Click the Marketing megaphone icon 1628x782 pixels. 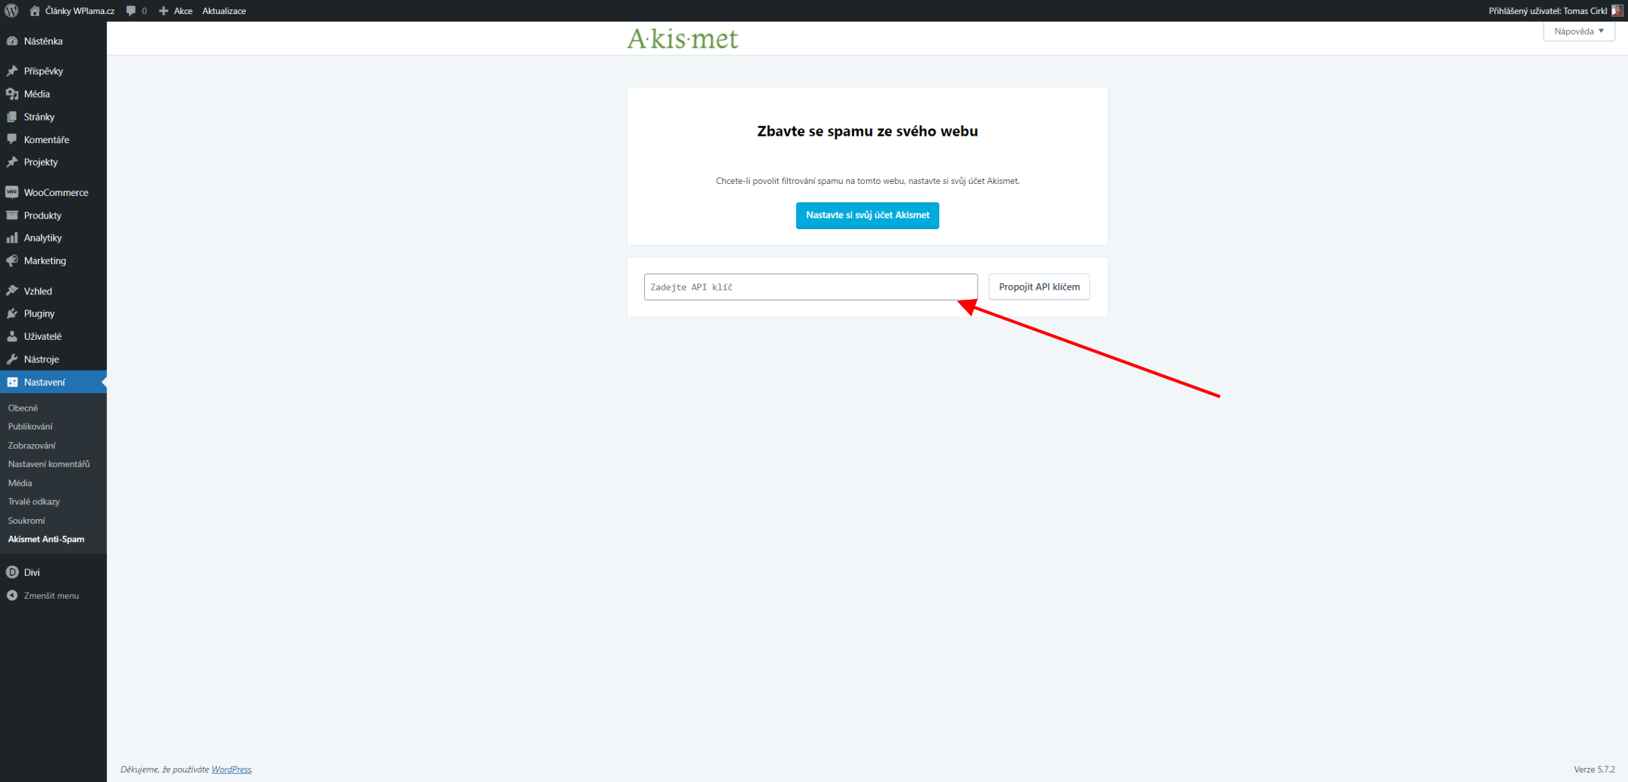12,260
